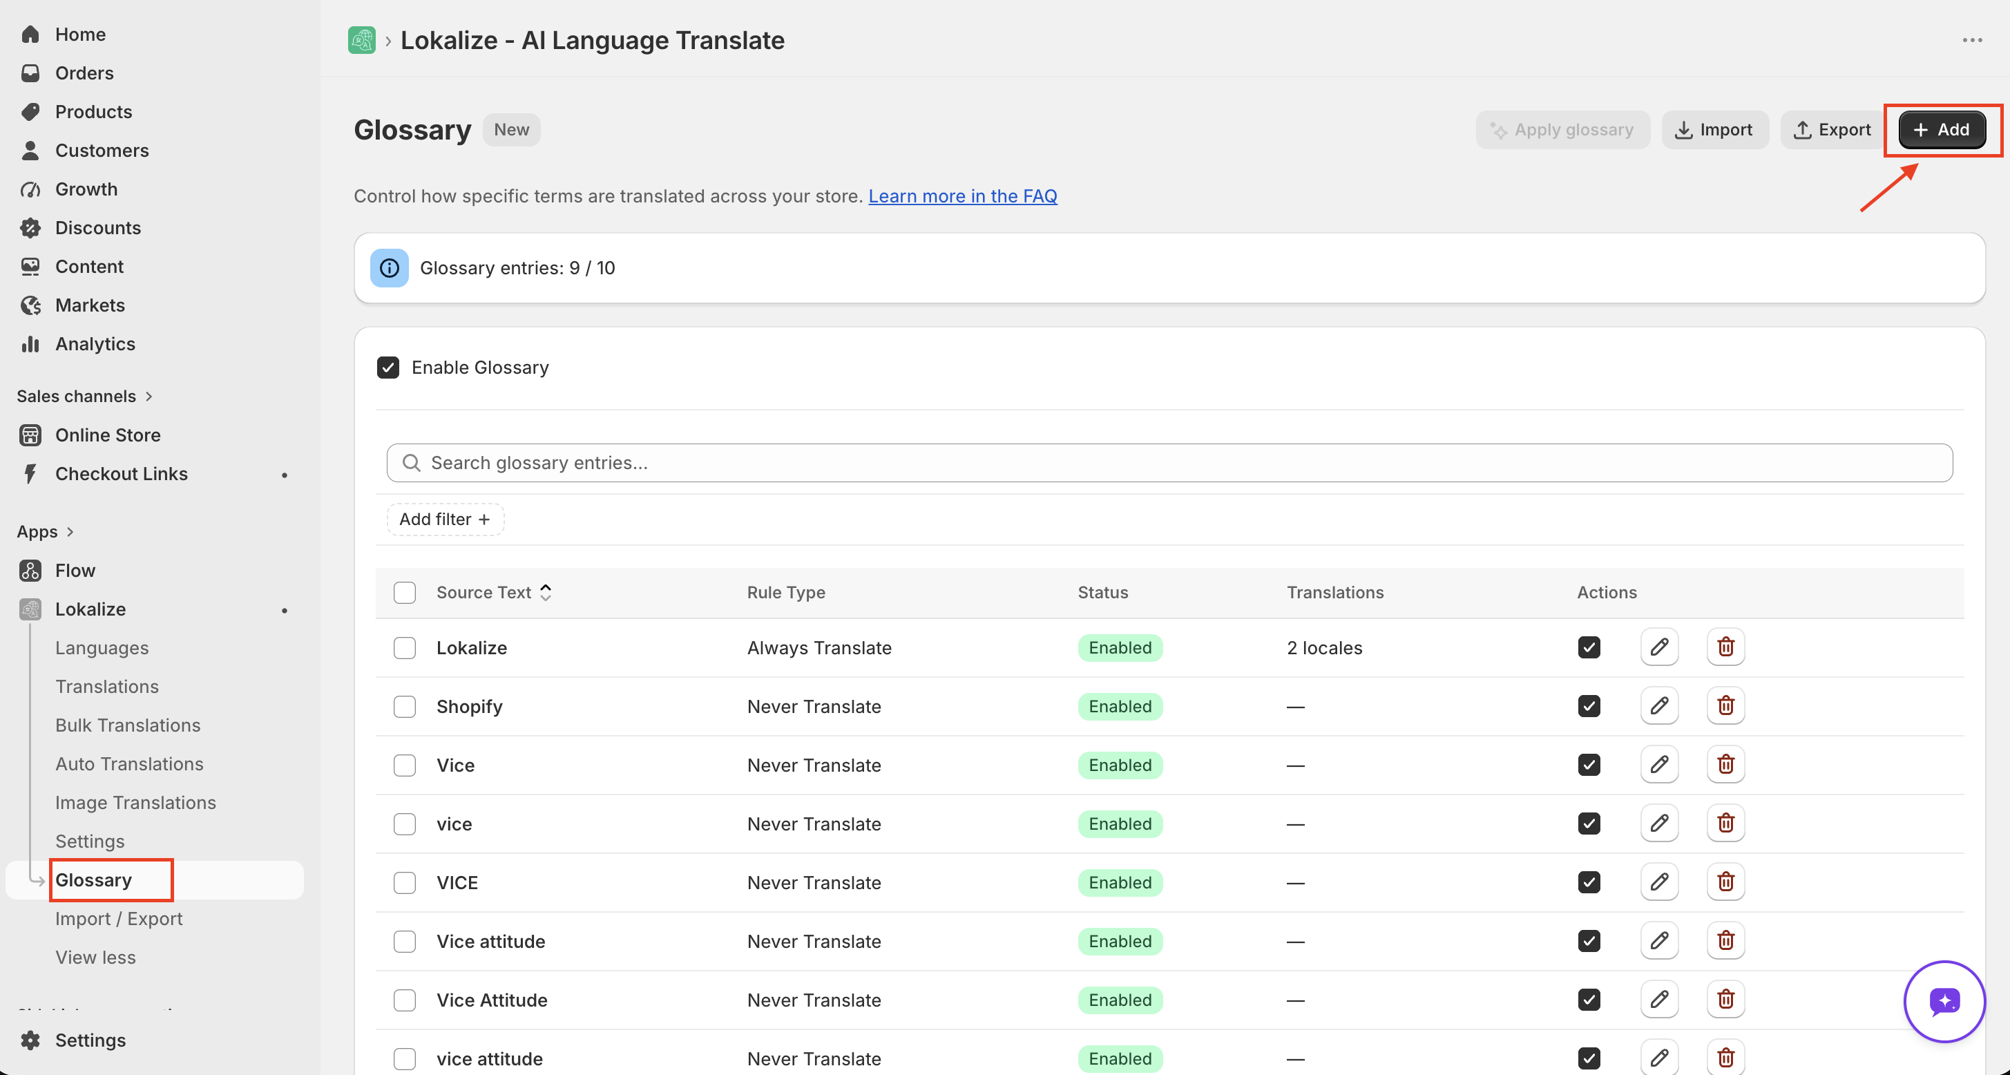The image size is (2010, 1075).
Task: Click the Flow app icon
Action: tap(30, 570)
